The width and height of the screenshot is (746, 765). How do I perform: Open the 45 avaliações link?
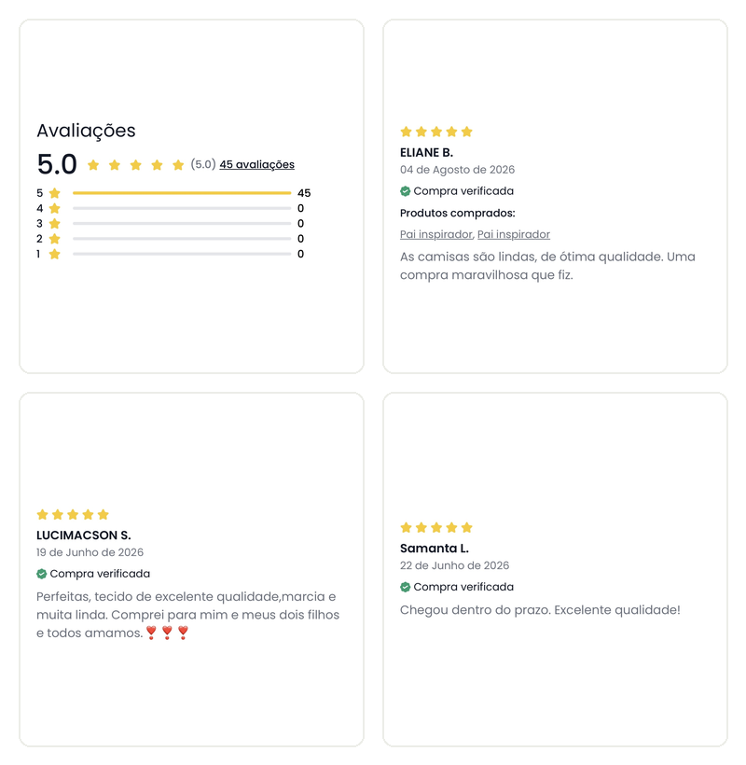click(256, 164)
